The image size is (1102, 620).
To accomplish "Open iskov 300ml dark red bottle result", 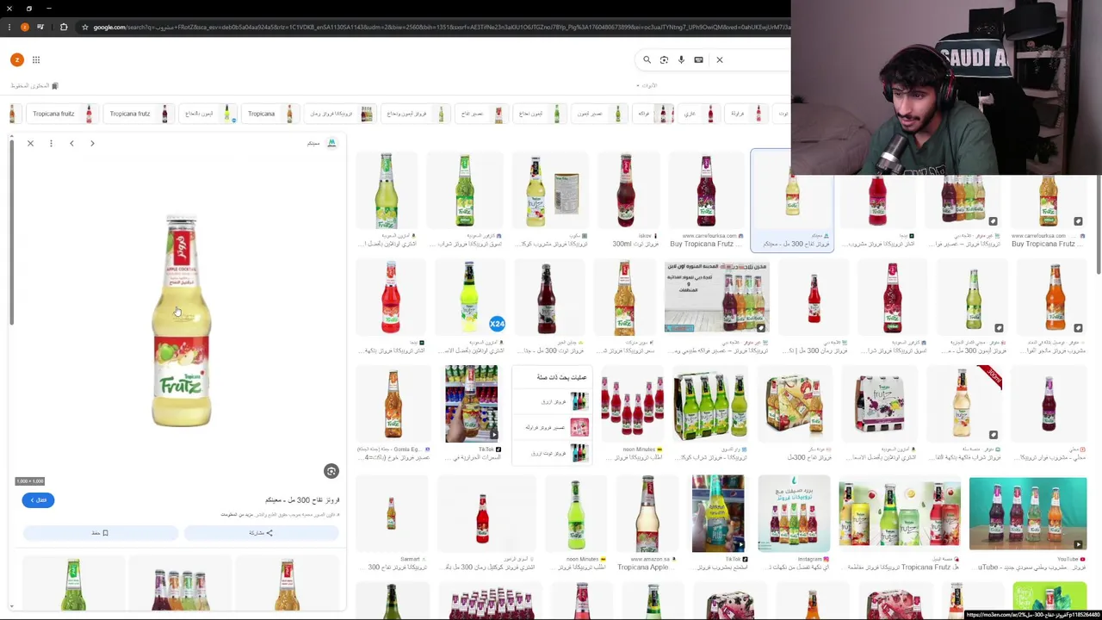I will click(x=627, y=200).
